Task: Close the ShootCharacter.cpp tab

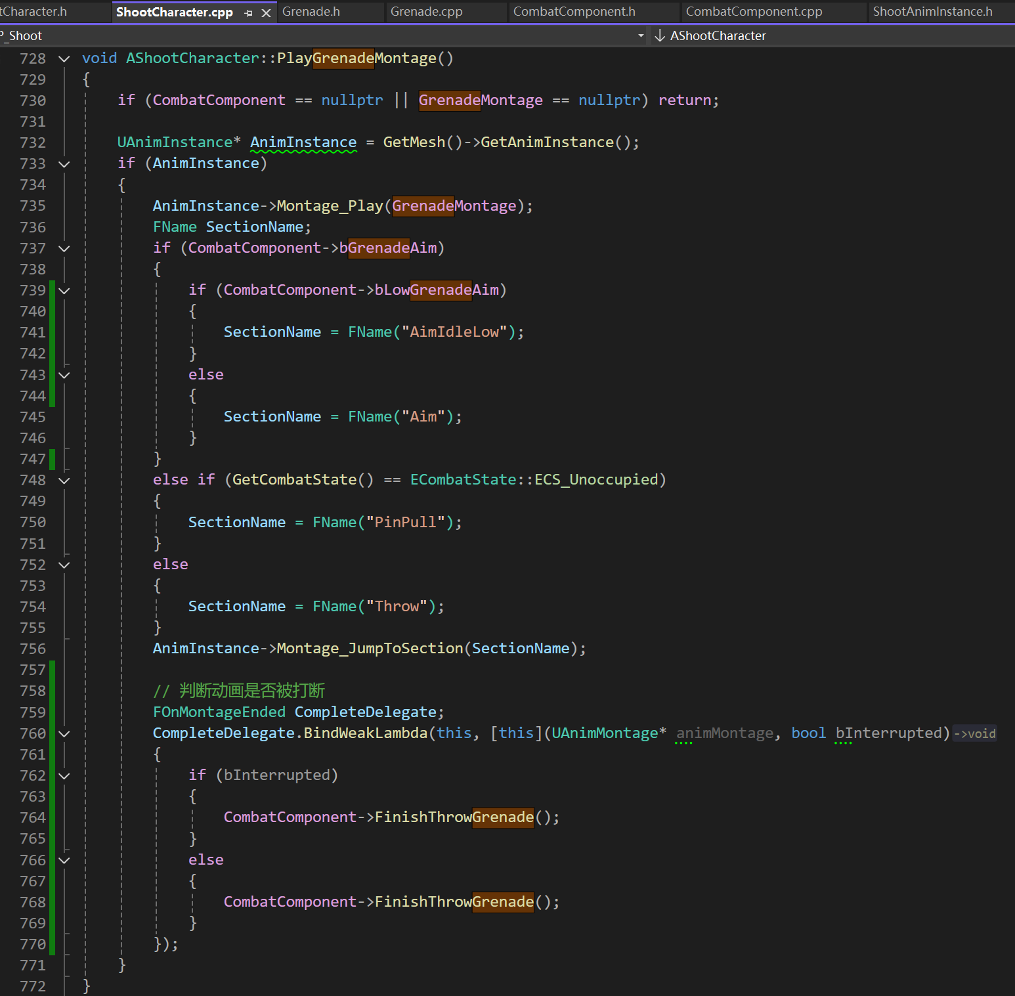Action: coord(266,12)
